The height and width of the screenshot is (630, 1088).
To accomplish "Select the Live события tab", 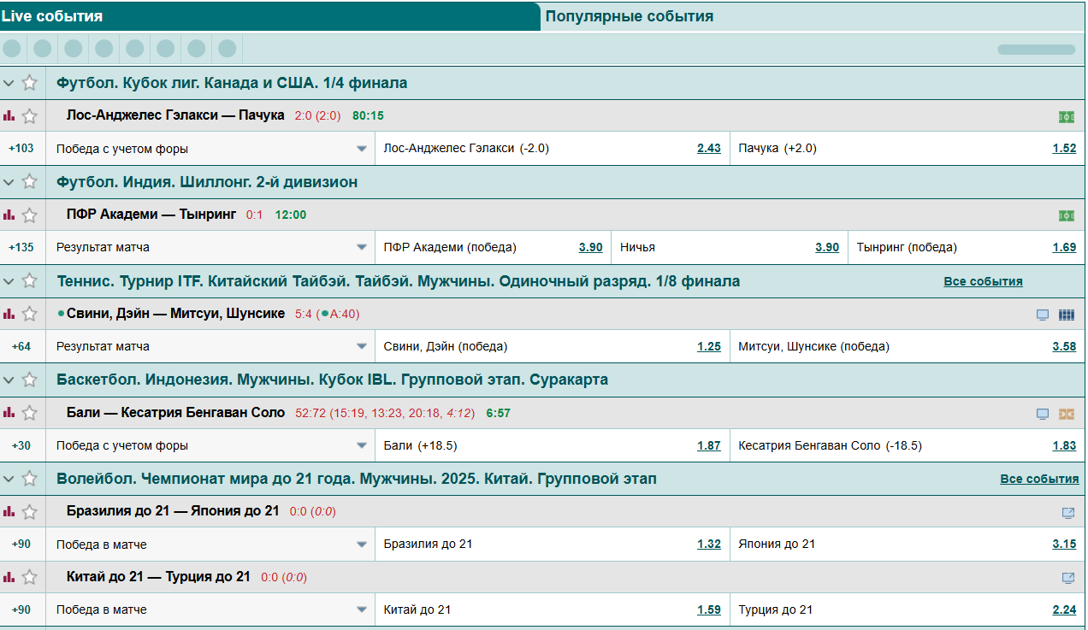I will click(x=52, y=16).
